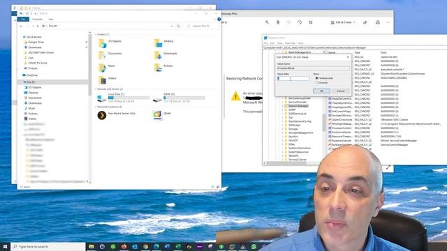This screenshot has width=447, height=251.
Task: Click the Value data input field
Action: (293, 78)
